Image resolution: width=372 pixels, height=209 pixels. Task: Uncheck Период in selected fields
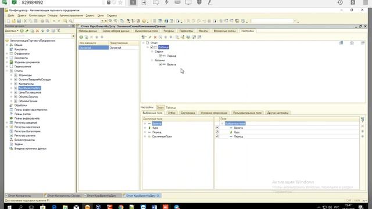(217, 136)
